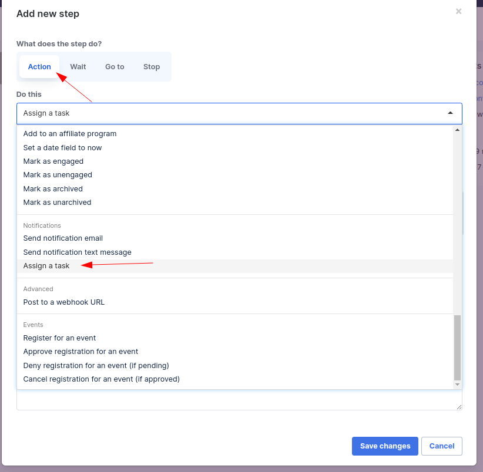
Task: Select the Go to step type
Action: (115, 67)
